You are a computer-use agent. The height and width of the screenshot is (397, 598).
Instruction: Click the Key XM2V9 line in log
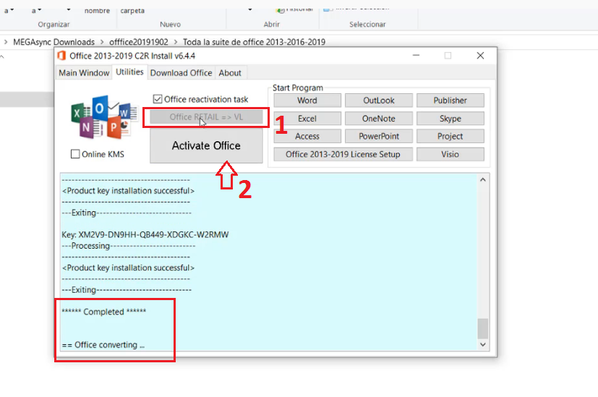pos(145,234)
